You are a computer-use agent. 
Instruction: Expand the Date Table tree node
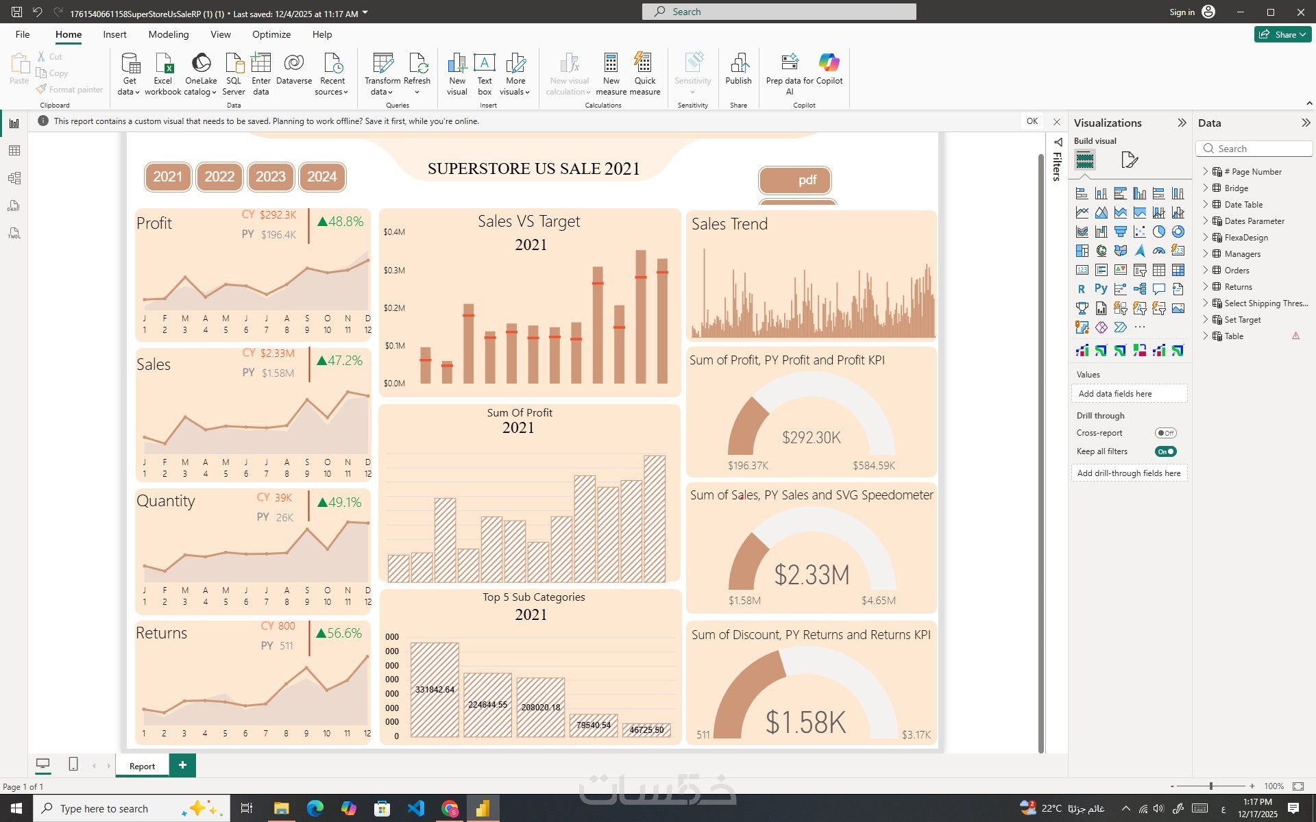coord(1206,204)
